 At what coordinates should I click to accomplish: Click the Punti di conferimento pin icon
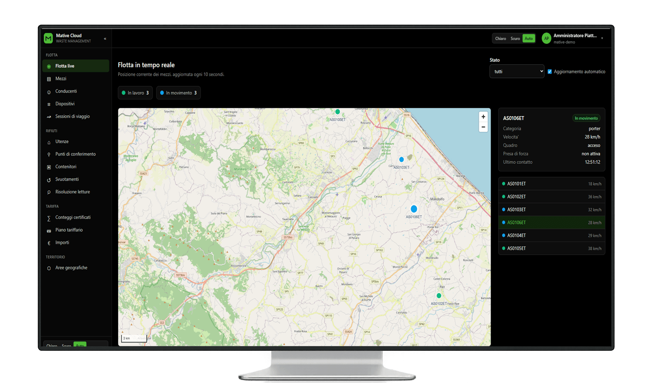[x=49, y=155]
